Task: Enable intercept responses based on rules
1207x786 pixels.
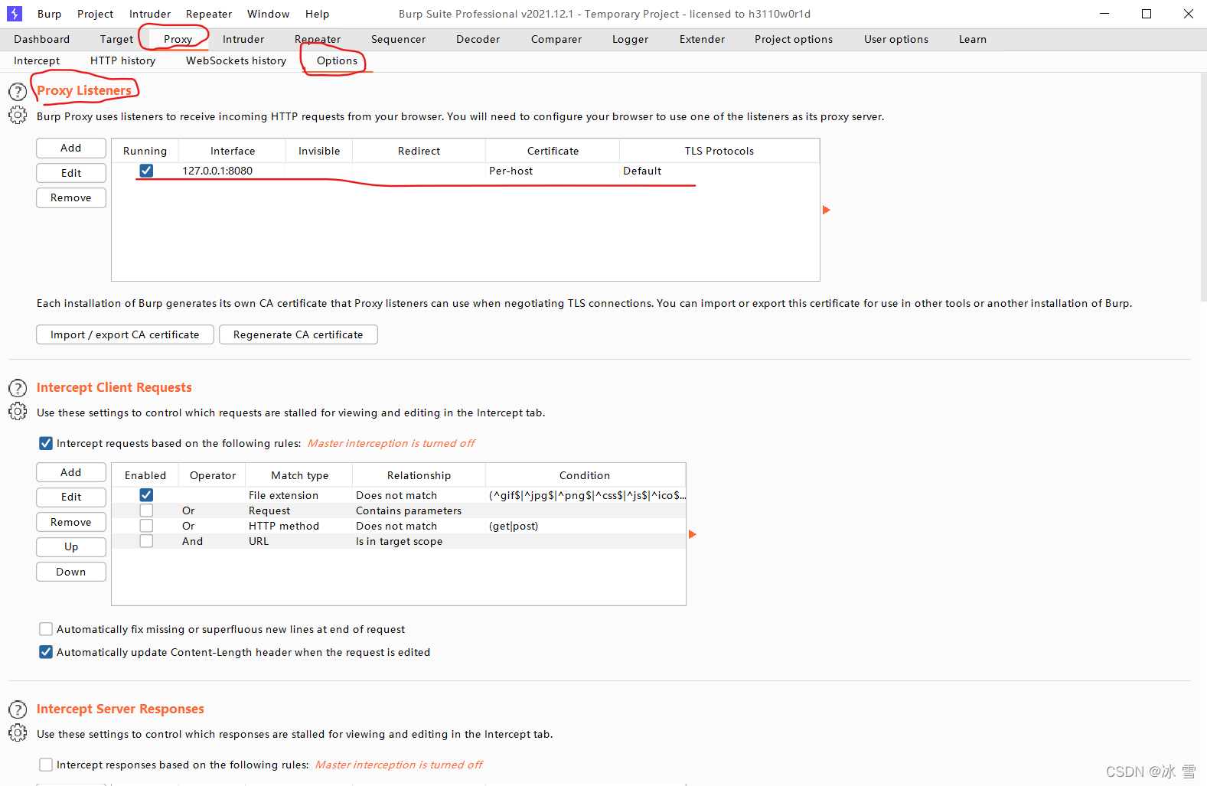Action: pos(46,765)
